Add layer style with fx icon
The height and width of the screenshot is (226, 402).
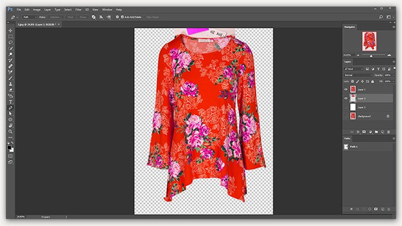coord(357,131)
